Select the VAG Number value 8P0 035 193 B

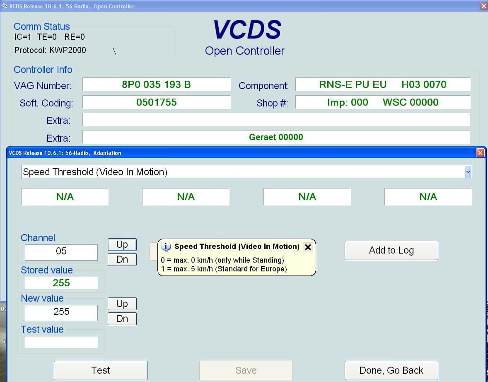click(x=156, y=85)
